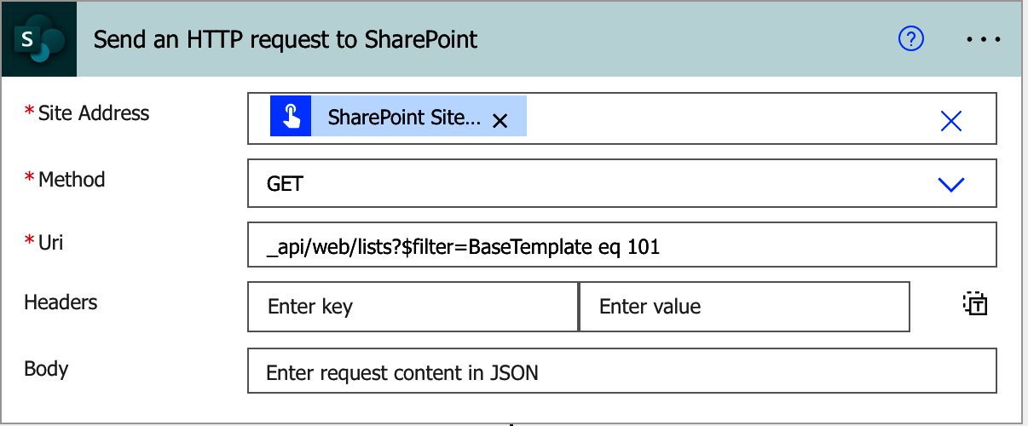Screen dimensions: 1028x426
Task: Click the Headers Enter value field
Action: pyautogui.click(x=744, y=307)
